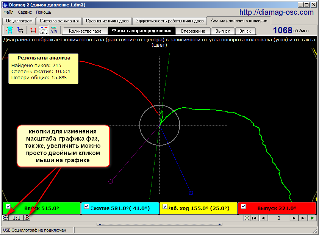Open the Сервис menu
This screenshot has width=319, height=235.
tap(25, 12)
